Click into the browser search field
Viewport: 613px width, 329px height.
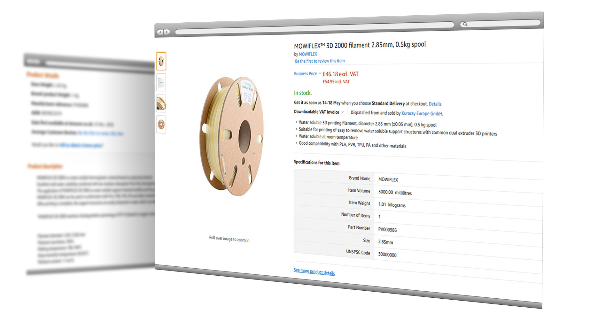[x=500, y=23]
